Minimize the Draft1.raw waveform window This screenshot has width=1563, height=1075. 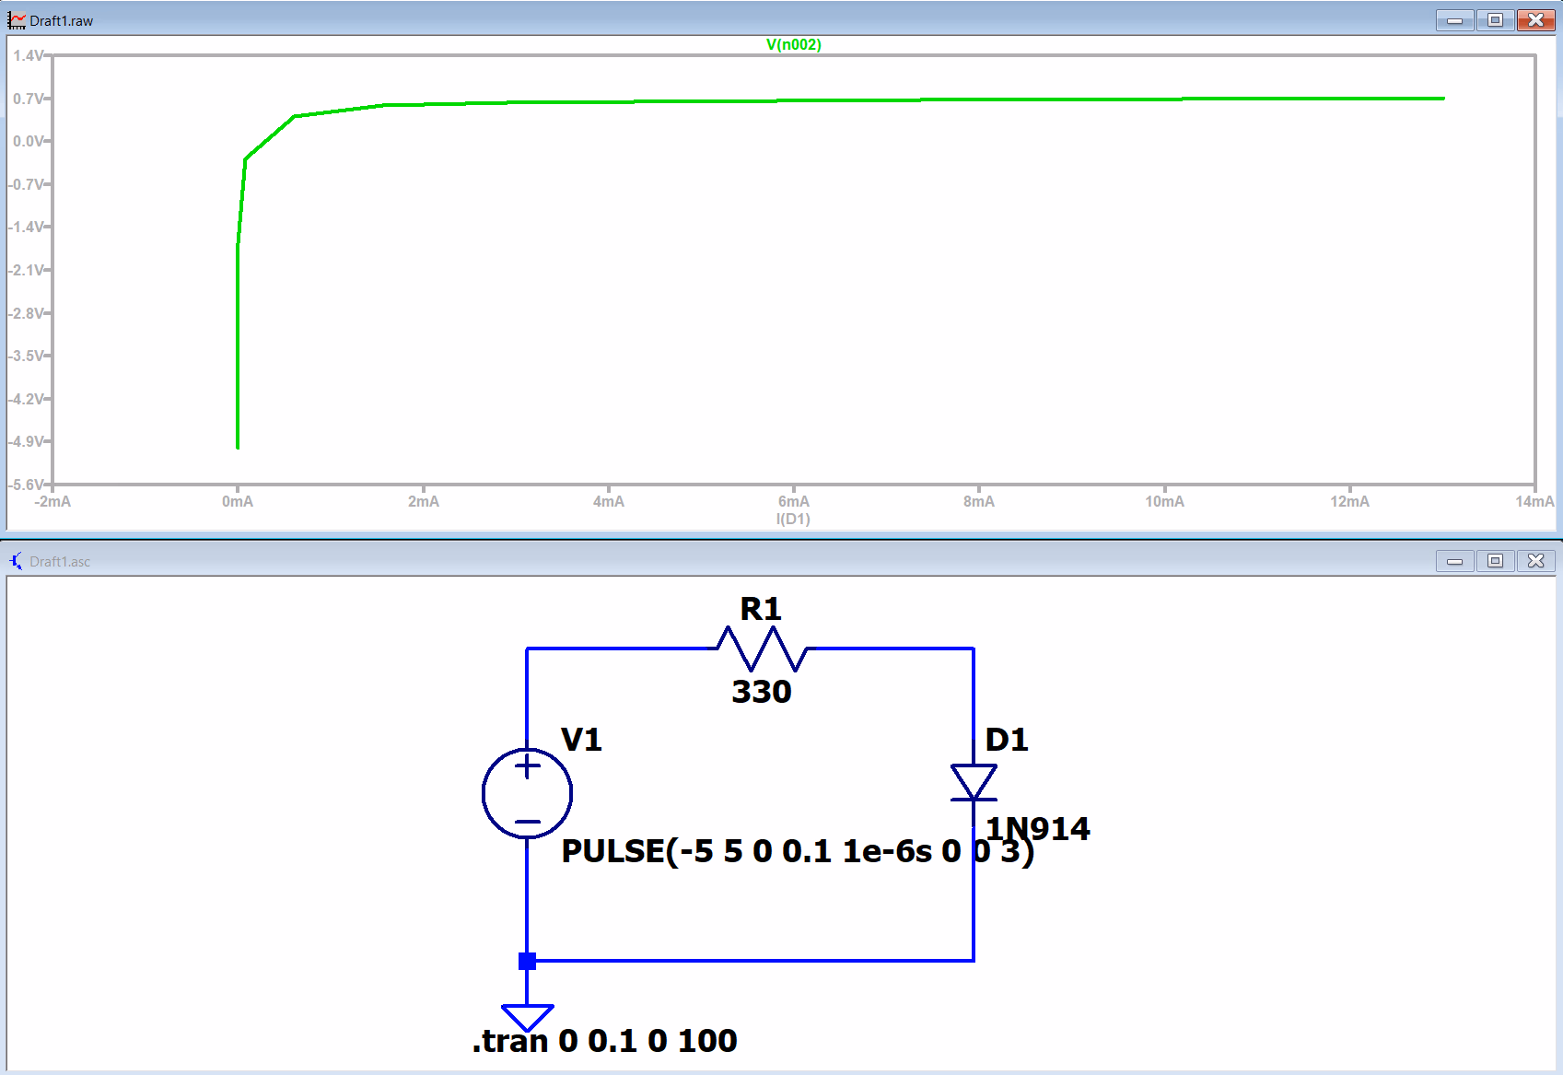click(1454, 20)
